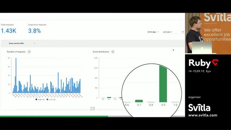
Task: Click the Score distribution chart title
Action: (101, 52)
